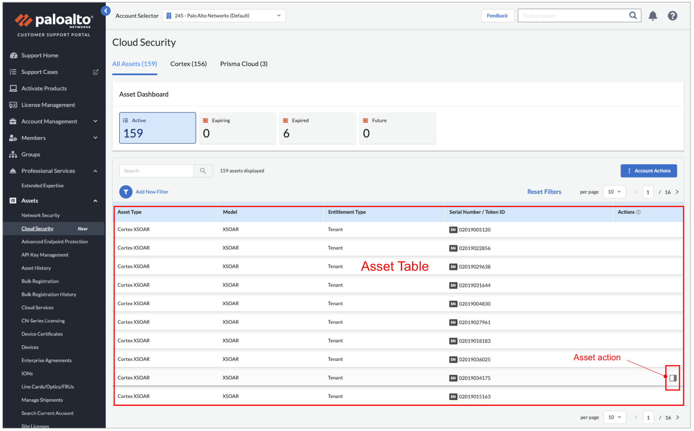
Task: Click the asset search magnifier button
Action: pos(203,171)
